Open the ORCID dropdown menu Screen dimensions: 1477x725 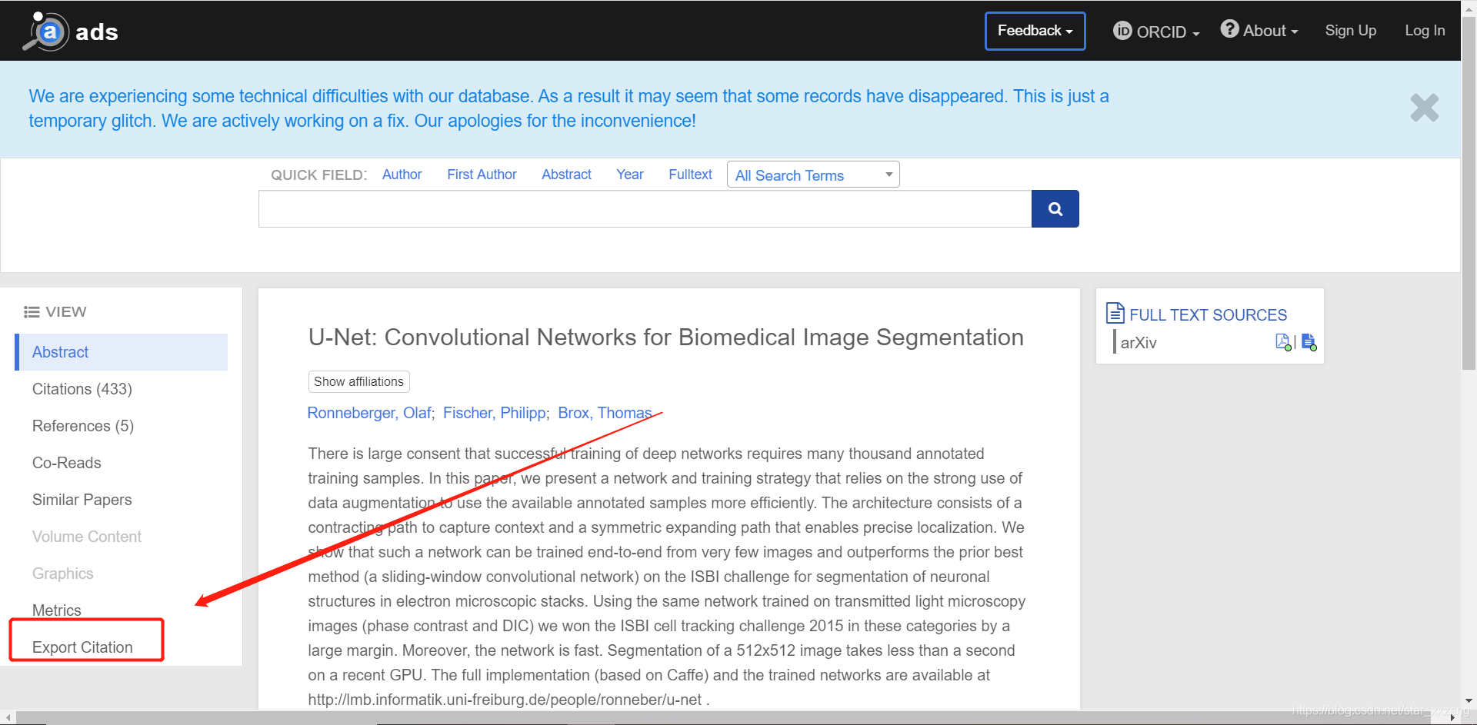(1156, 32)
